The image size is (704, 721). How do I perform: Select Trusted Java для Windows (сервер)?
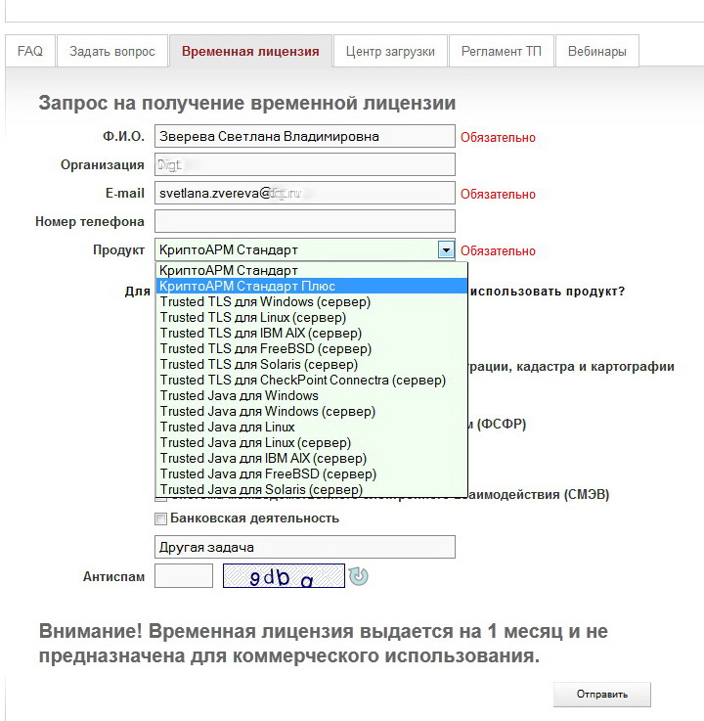(x=312, y=411)
